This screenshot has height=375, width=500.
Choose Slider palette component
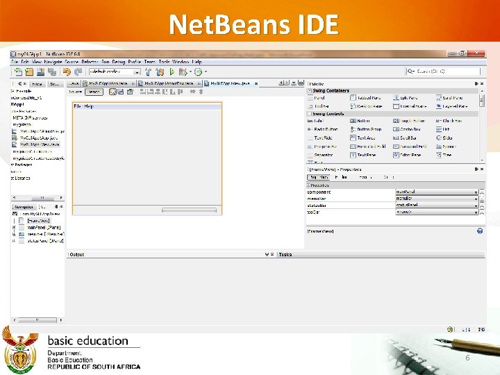(444, 137)
